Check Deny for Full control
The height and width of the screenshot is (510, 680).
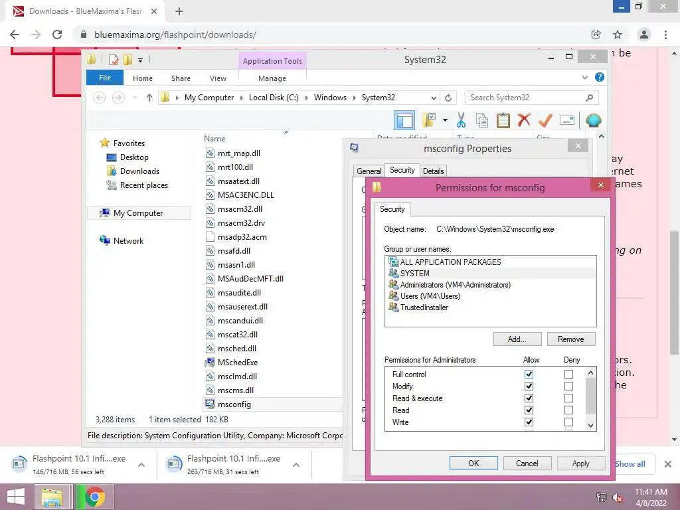click(568, 374)
